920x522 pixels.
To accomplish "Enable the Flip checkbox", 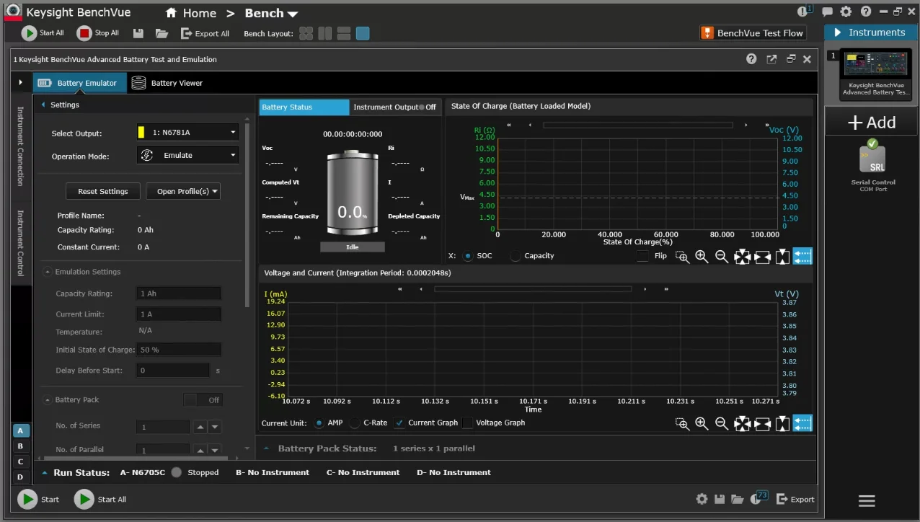I will [x=642, y=256].
